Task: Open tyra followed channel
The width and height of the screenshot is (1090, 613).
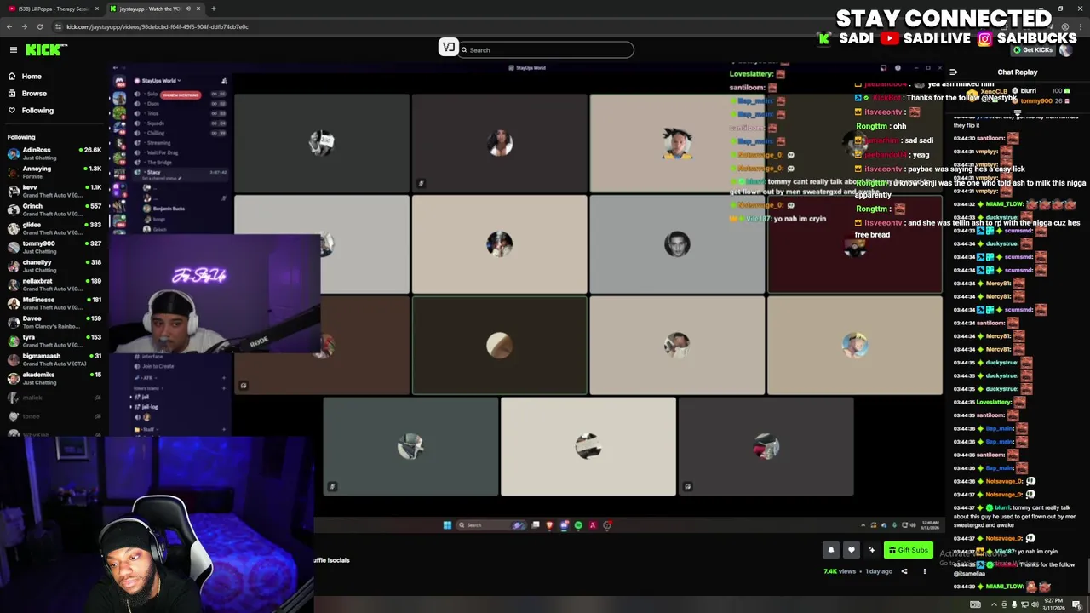Action: 54,341
